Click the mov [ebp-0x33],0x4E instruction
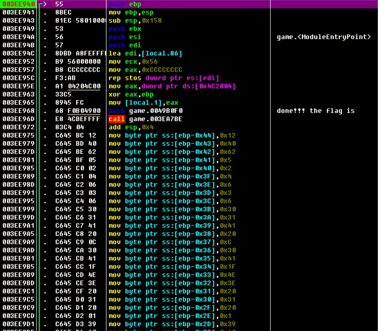 [x=172, y=275]
